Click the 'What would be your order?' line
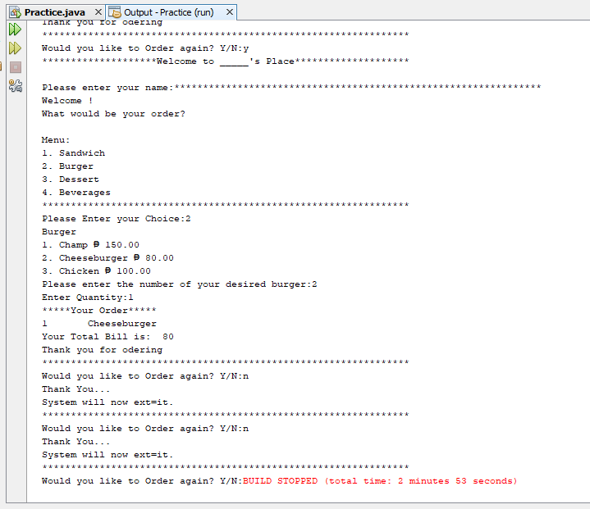Image resolution: width=590 pixels, height=509 pixels. (x=113, y=114)
